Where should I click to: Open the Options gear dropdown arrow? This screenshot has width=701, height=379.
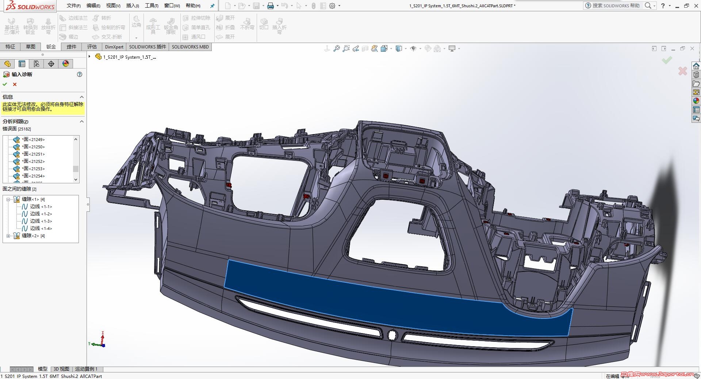(339, 6)
